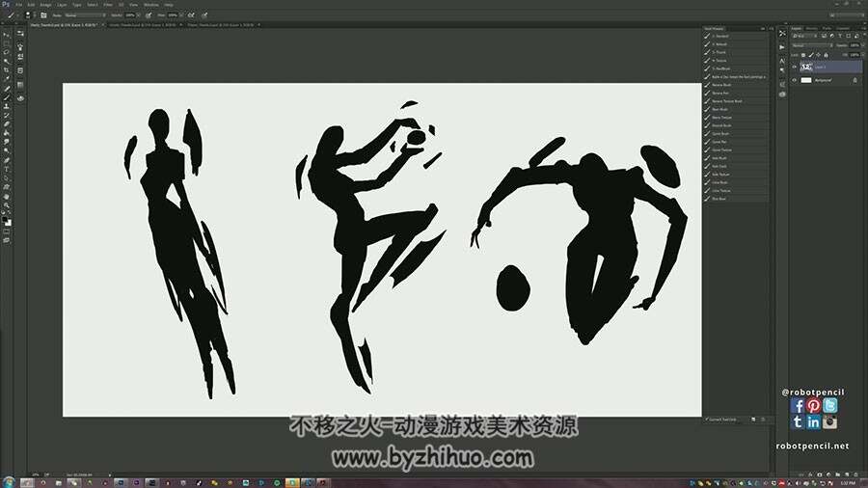Toggle pressure for opacity icon
The height and width of the screenshot is (488, 868).
149,14
